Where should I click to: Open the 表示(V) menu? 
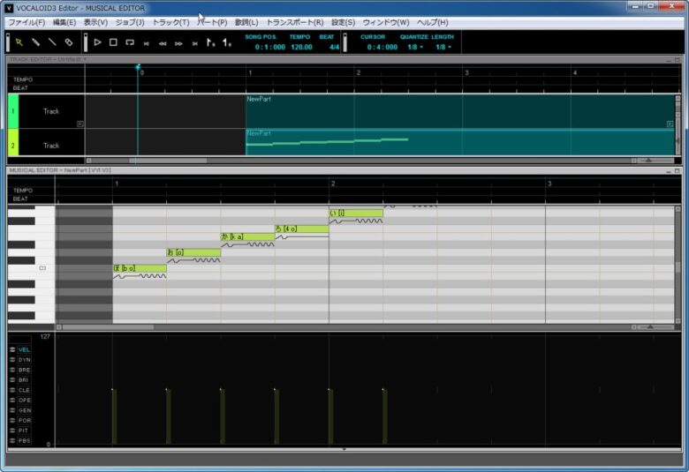tap(95, 22)
